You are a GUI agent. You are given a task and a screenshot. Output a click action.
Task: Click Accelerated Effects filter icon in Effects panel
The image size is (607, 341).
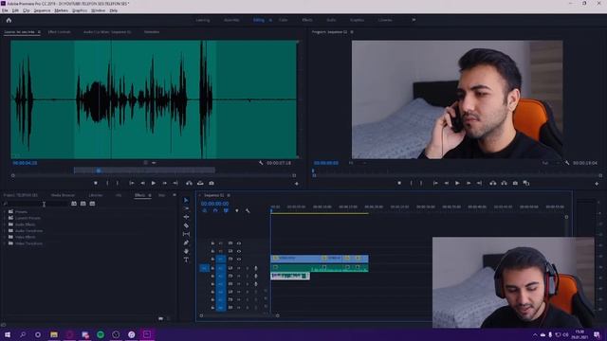point(74,204)
